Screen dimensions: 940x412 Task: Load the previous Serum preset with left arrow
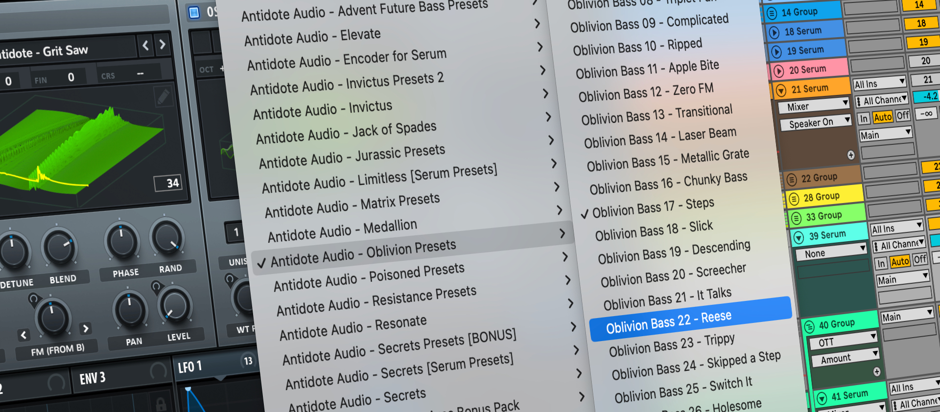pyautogui.click(x=145, y=46)
